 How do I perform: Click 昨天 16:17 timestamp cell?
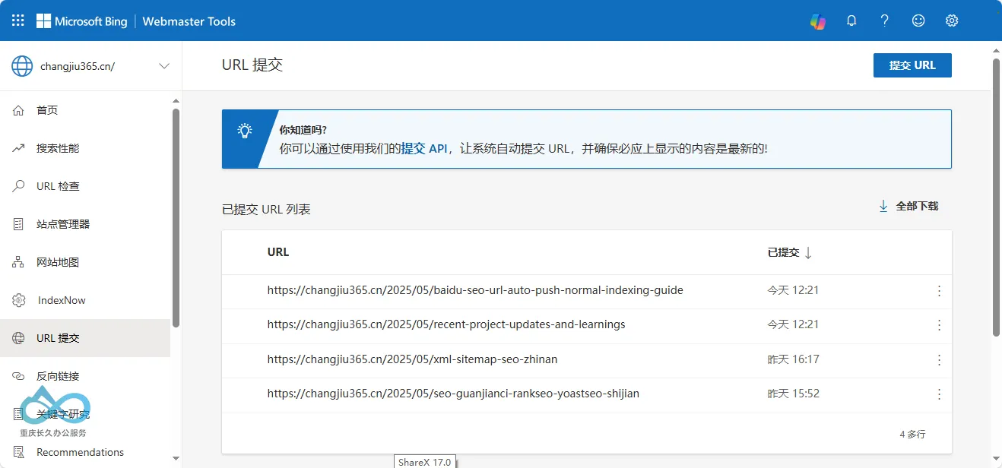[x=793, y=359]
